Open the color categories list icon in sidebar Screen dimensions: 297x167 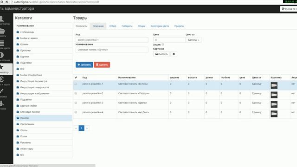2,43
